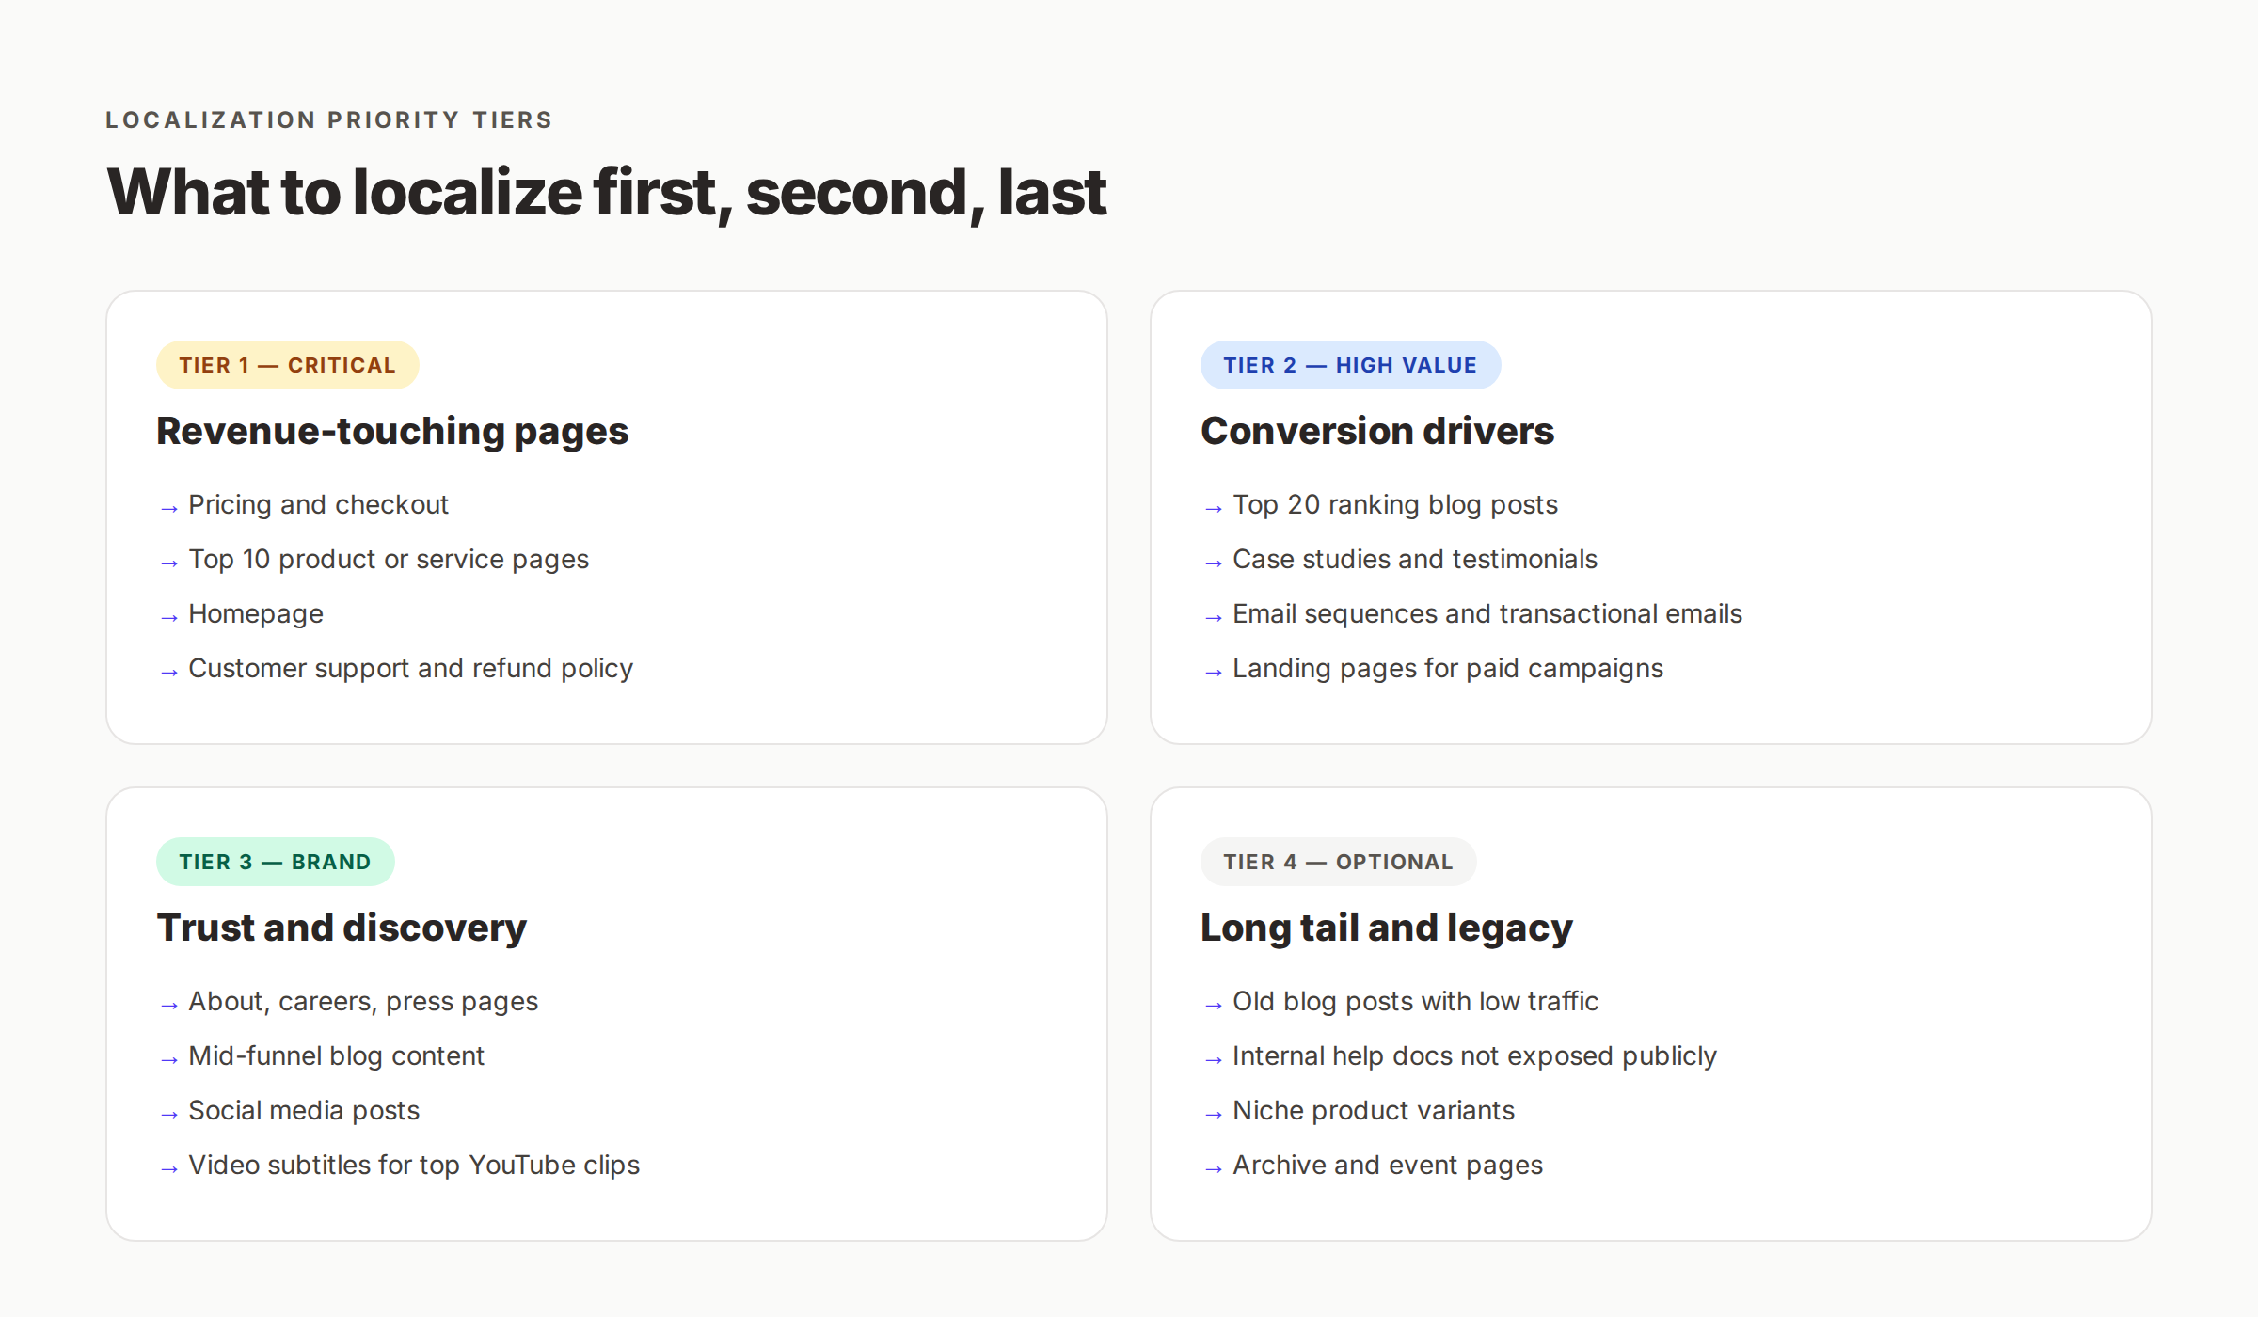Click the arrow bullet beside 'Homepage'

[x=169, y=618]
